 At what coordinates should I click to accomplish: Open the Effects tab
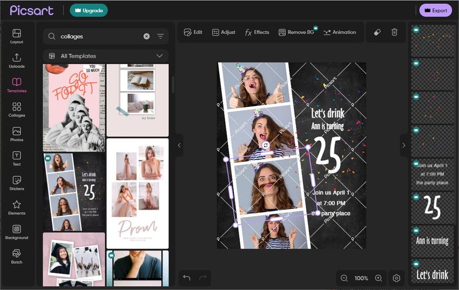[x=257, y=32]
